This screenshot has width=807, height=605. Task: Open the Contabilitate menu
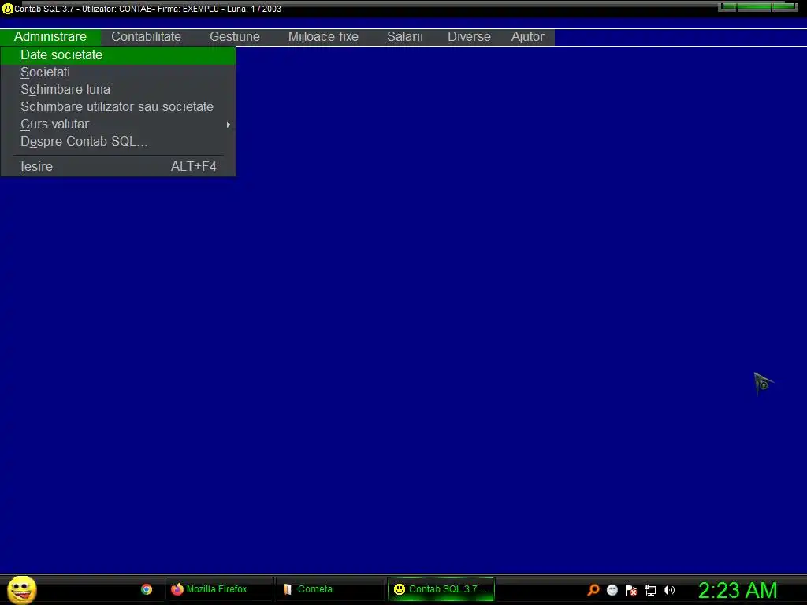coord(146,37)
